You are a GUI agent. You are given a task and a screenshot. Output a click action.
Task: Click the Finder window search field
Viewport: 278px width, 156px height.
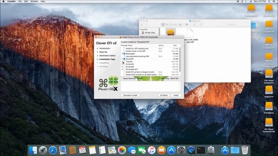(x=233, y=25)
